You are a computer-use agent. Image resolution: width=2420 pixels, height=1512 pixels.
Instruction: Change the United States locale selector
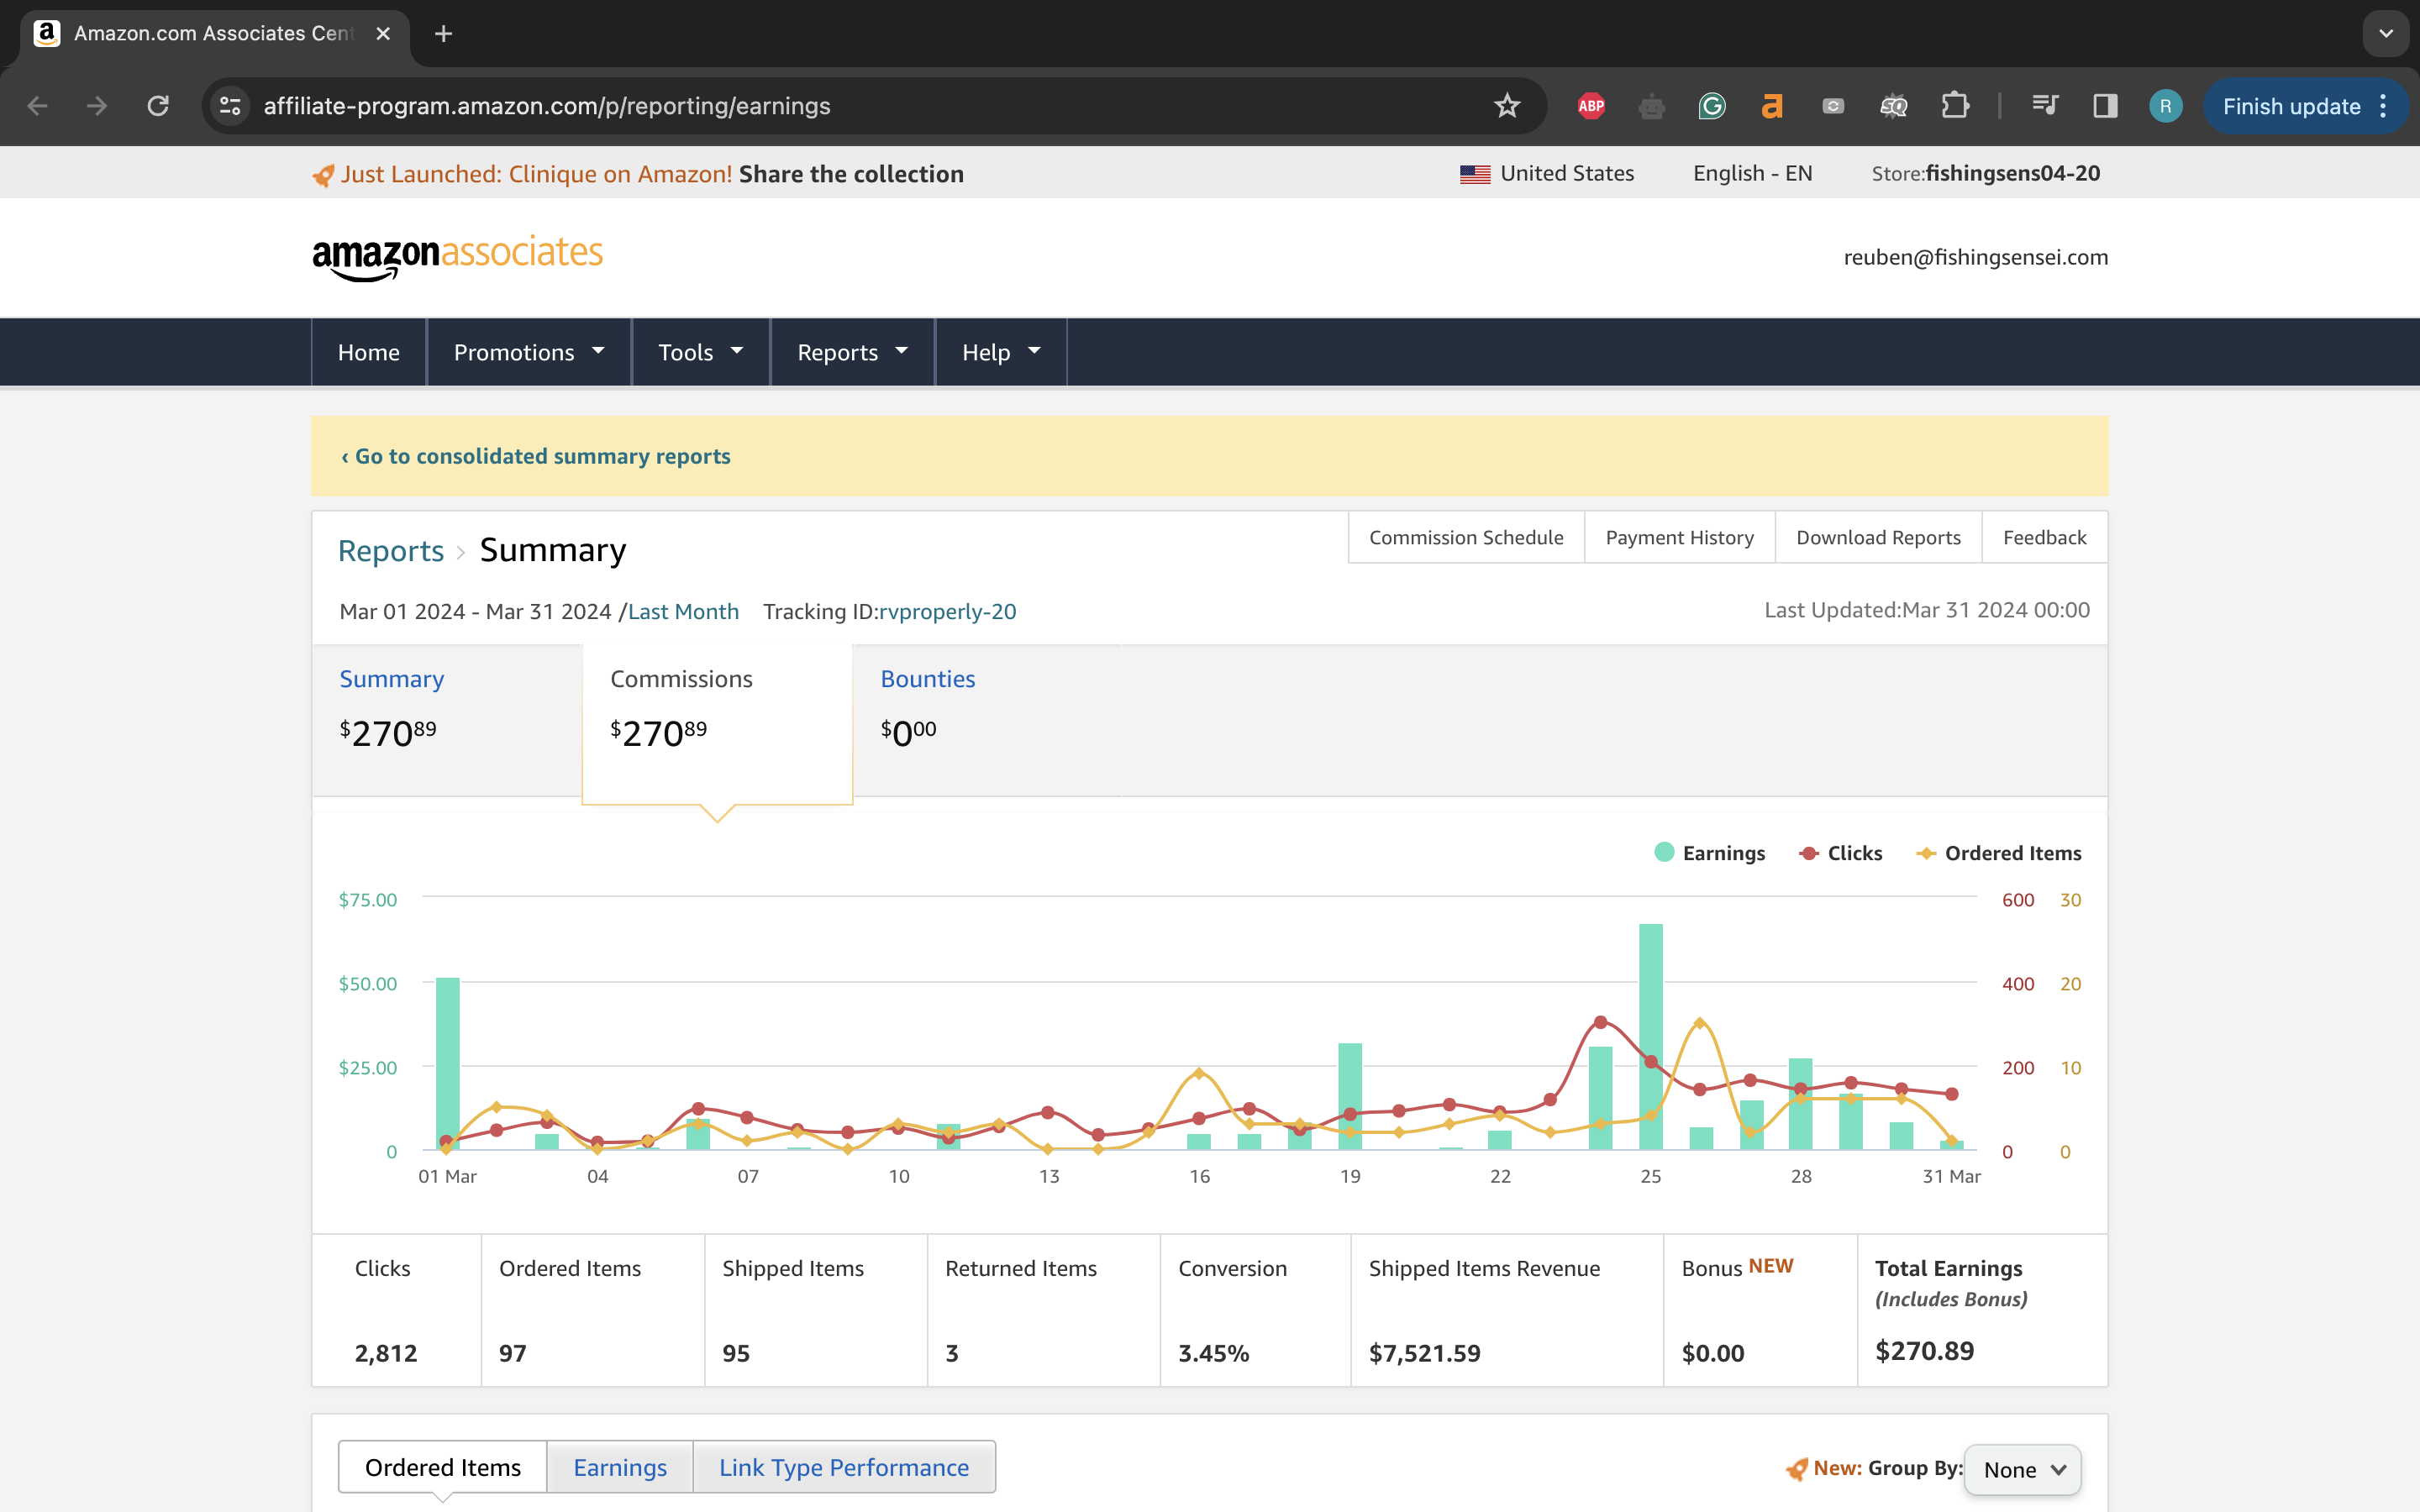pos(1547,173)
